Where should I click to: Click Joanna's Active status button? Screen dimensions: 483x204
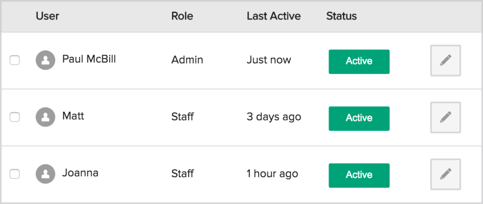click(x=359, y=175)
